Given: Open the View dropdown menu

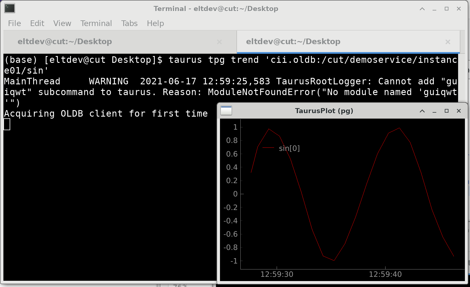Looking at the screenshot, I should (x=62, y=23).
